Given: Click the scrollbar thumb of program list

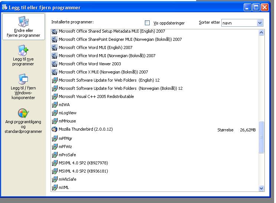Looking at the screenshot, I should point(261,137).
